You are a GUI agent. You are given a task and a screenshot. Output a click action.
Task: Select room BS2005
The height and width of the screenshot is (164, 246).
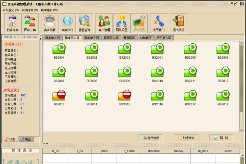click(190, 51)
